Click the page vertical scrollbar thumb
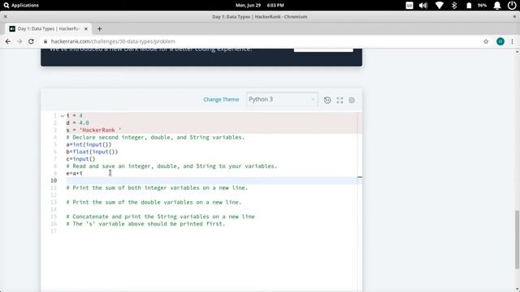Screen dimensions: 520x292 [517, 239]
